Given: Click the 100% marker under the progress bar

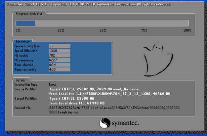Looking at the screenshot, I should (x=187, y=31).
